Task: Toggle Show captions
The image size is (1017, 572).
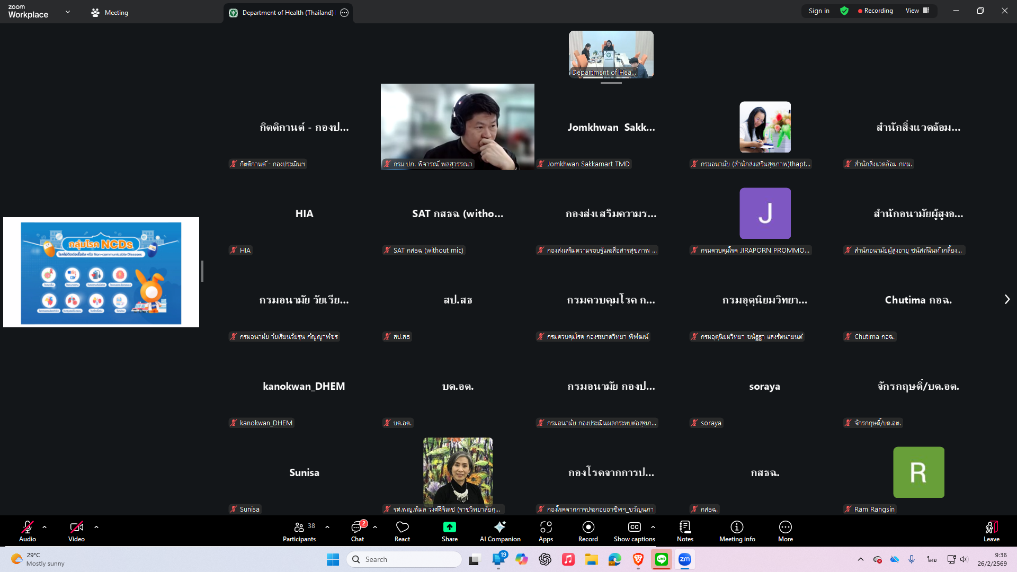Action: [634, 531]
